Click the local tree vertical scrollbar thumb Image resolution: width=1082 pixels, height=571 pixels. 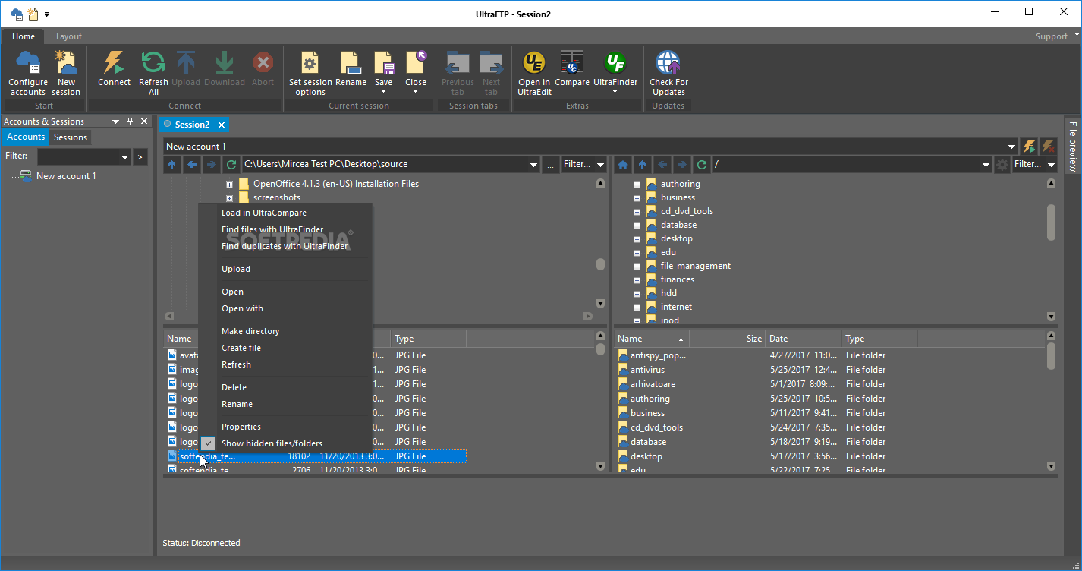(600, 264)
